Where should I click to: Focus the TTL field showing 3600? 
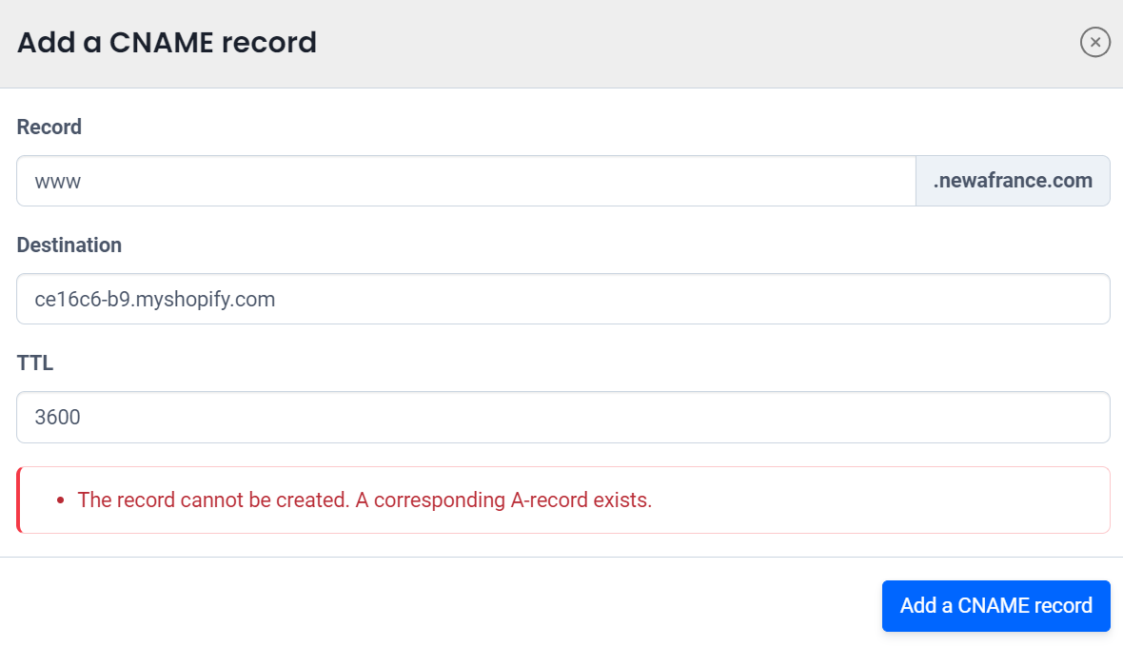pos(562,417)
